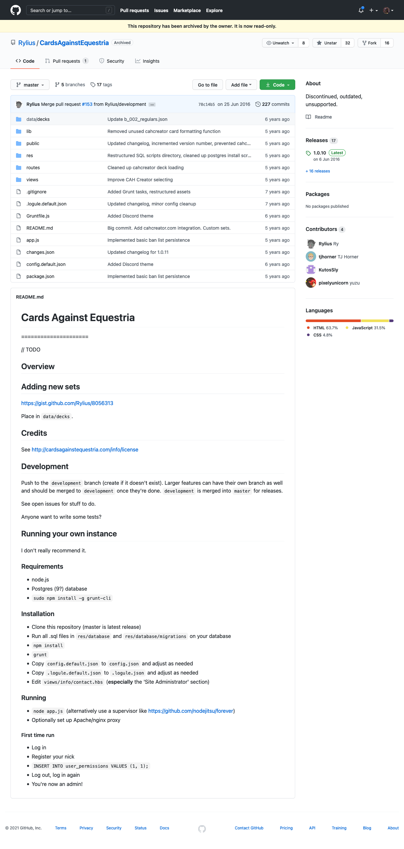Click the pixelyunicorn contributor avatar

(310, 283)
